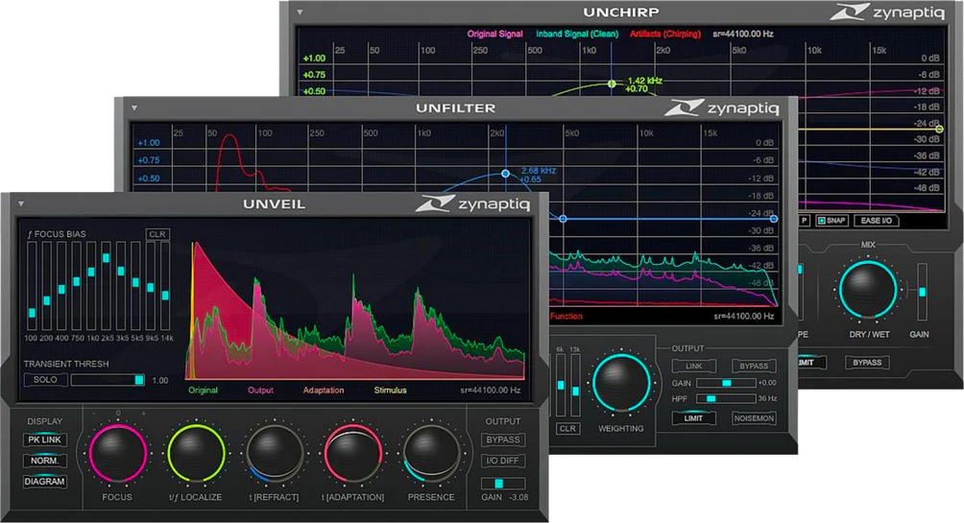Click the Artifacts (Chirping) legend label
Image resolution: width=964 pixels, height=523 pixels.
(x=665, y=34)
